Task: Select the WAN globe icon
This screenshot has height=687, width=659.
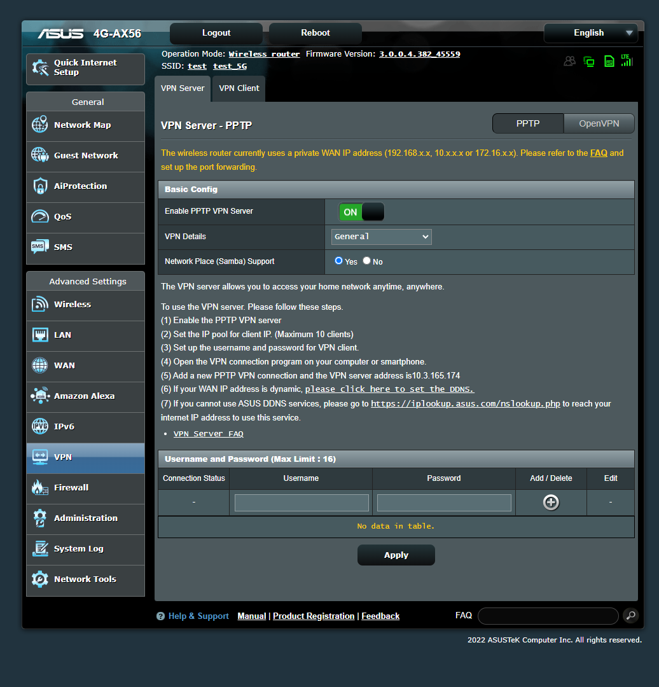Action: [x=40, y=365]
